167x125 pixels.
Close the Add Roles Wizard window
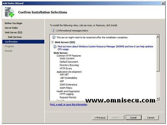(163, 3)
